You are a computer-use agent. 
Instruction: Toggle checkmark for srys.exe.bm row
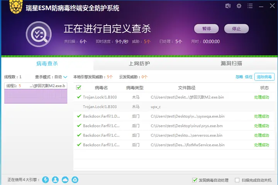pos(79,125)
